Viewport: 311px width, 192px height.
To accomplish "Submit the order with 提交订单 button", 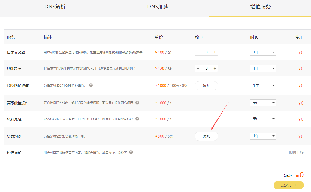I will (x=289, y=185).
